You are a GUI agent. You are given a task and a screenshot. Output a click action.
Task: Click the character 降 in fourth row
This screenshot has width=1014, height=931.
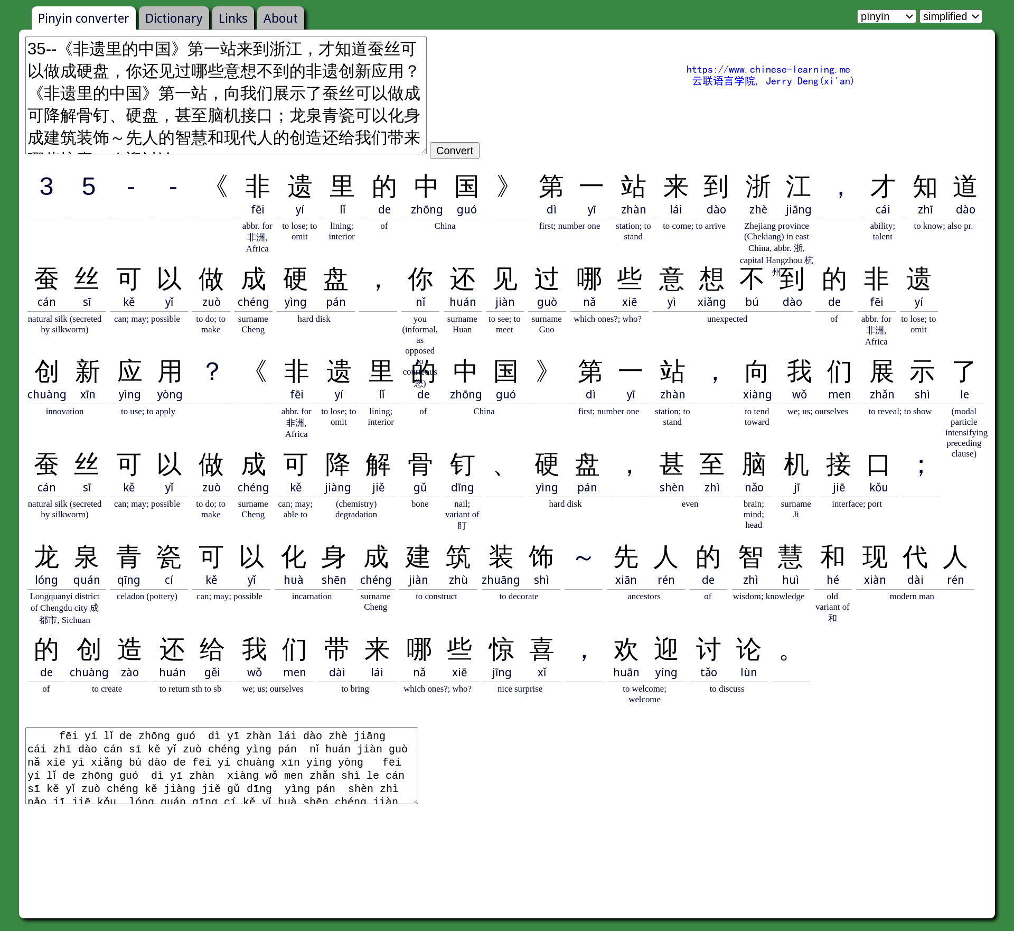click(x=337, y=464)
